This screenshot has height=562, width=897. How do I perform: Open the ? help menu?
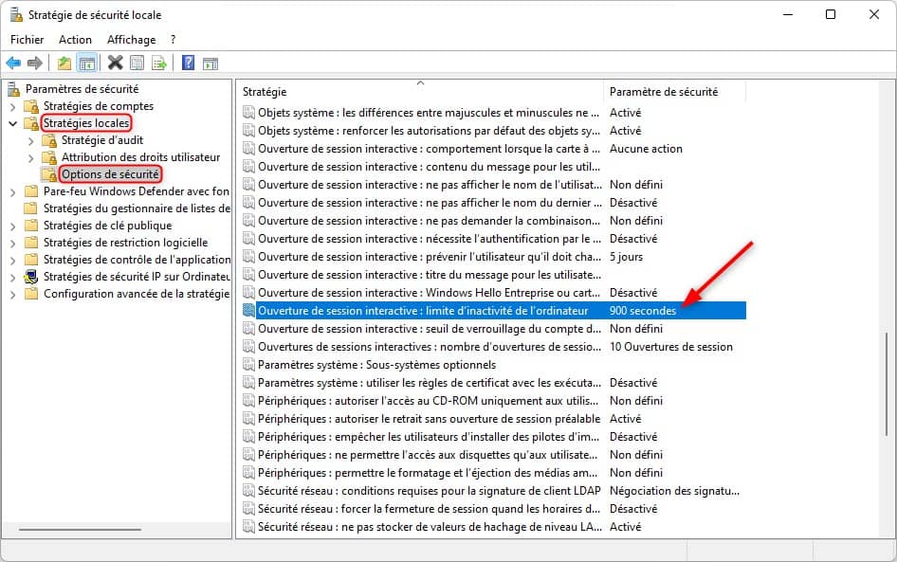[173, 40]
